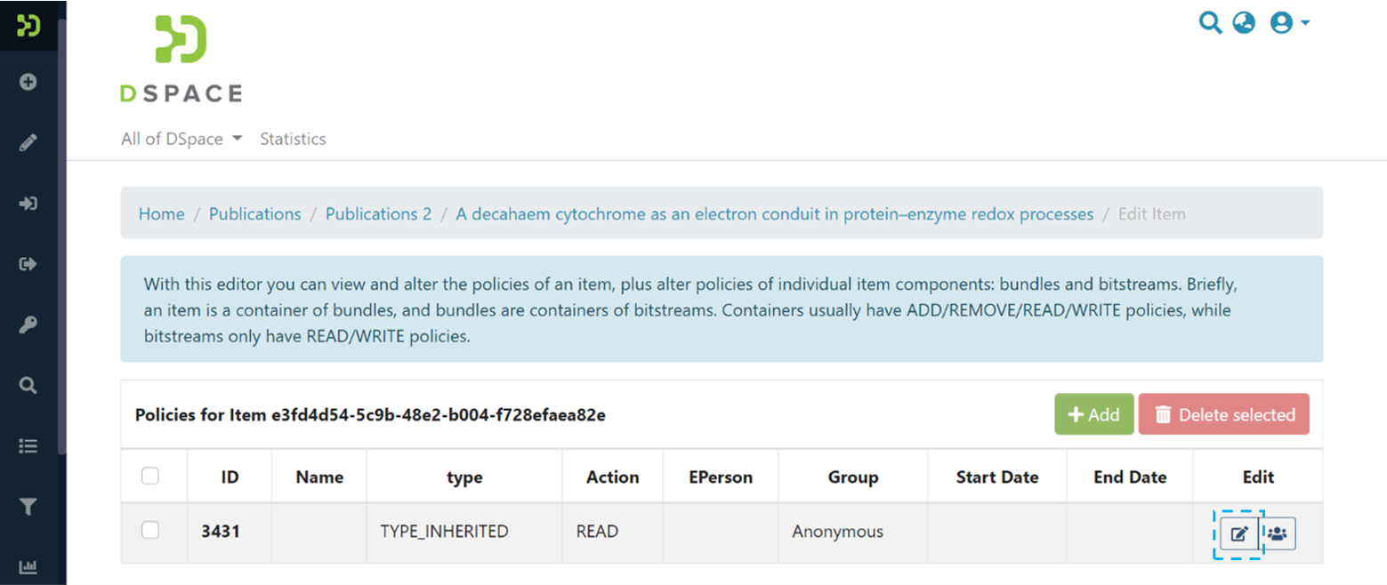
Task: Click the pencil edit icon in sidebar
Action: tap(28, 142)
